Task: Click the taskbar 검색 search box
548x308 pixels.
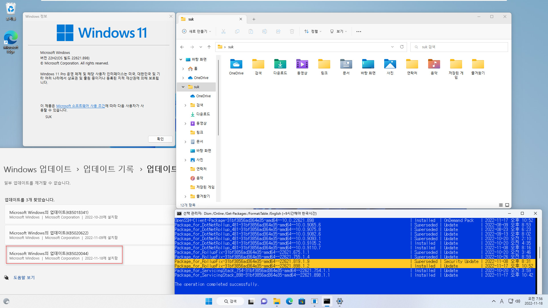Action: coord(230,301)
